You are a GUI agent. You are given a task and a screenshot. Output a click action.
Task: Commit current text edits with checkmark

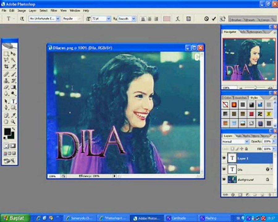(214, 18)
